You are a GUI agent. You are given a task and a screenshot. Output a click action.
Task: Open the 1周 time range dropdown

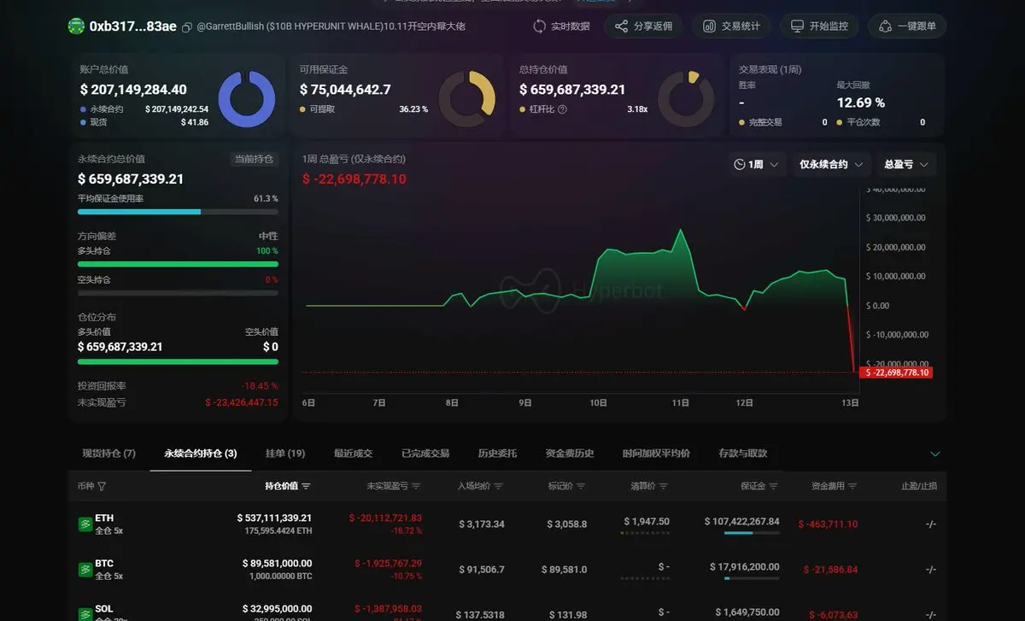(758, 164)
